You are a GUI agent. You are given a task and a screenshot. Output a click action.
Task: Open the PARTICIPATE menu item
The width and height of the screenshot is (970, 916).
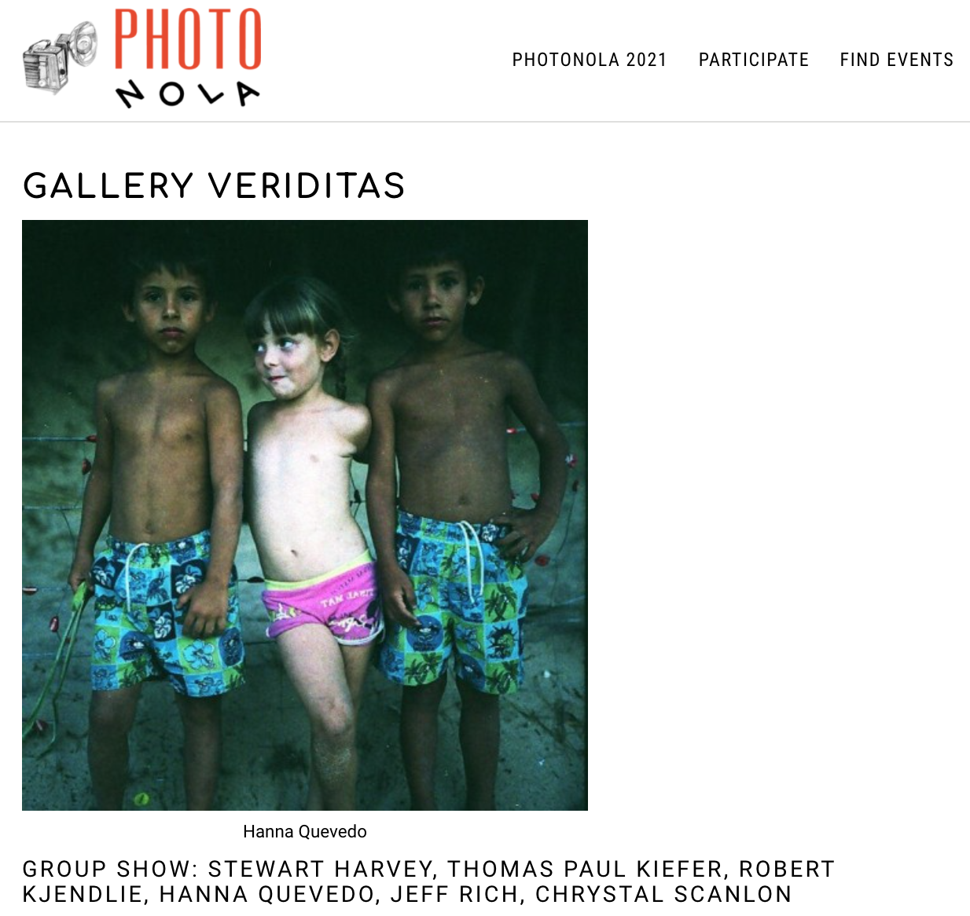pos(754,60)
